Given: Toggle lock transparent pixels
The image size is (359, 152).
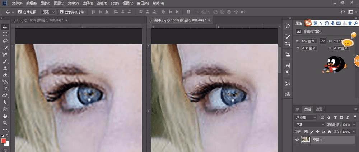Looking at the screenshot, I should point(306,132).
